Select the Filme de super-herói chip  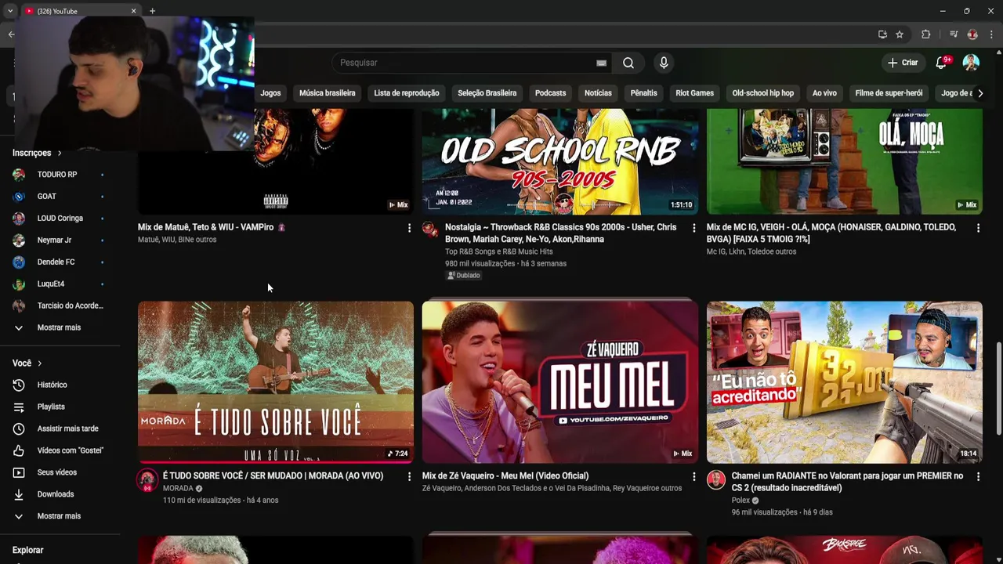tap(889, 93)
